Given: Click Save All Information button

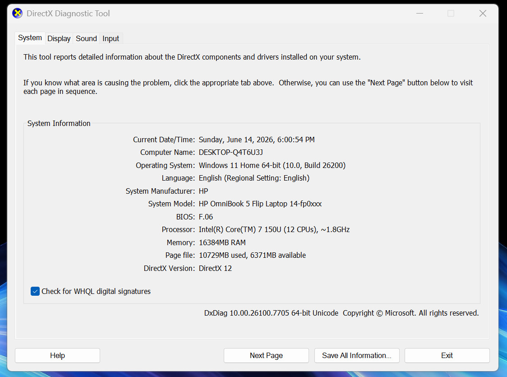Looking at the screenshot, I should 357,355.
